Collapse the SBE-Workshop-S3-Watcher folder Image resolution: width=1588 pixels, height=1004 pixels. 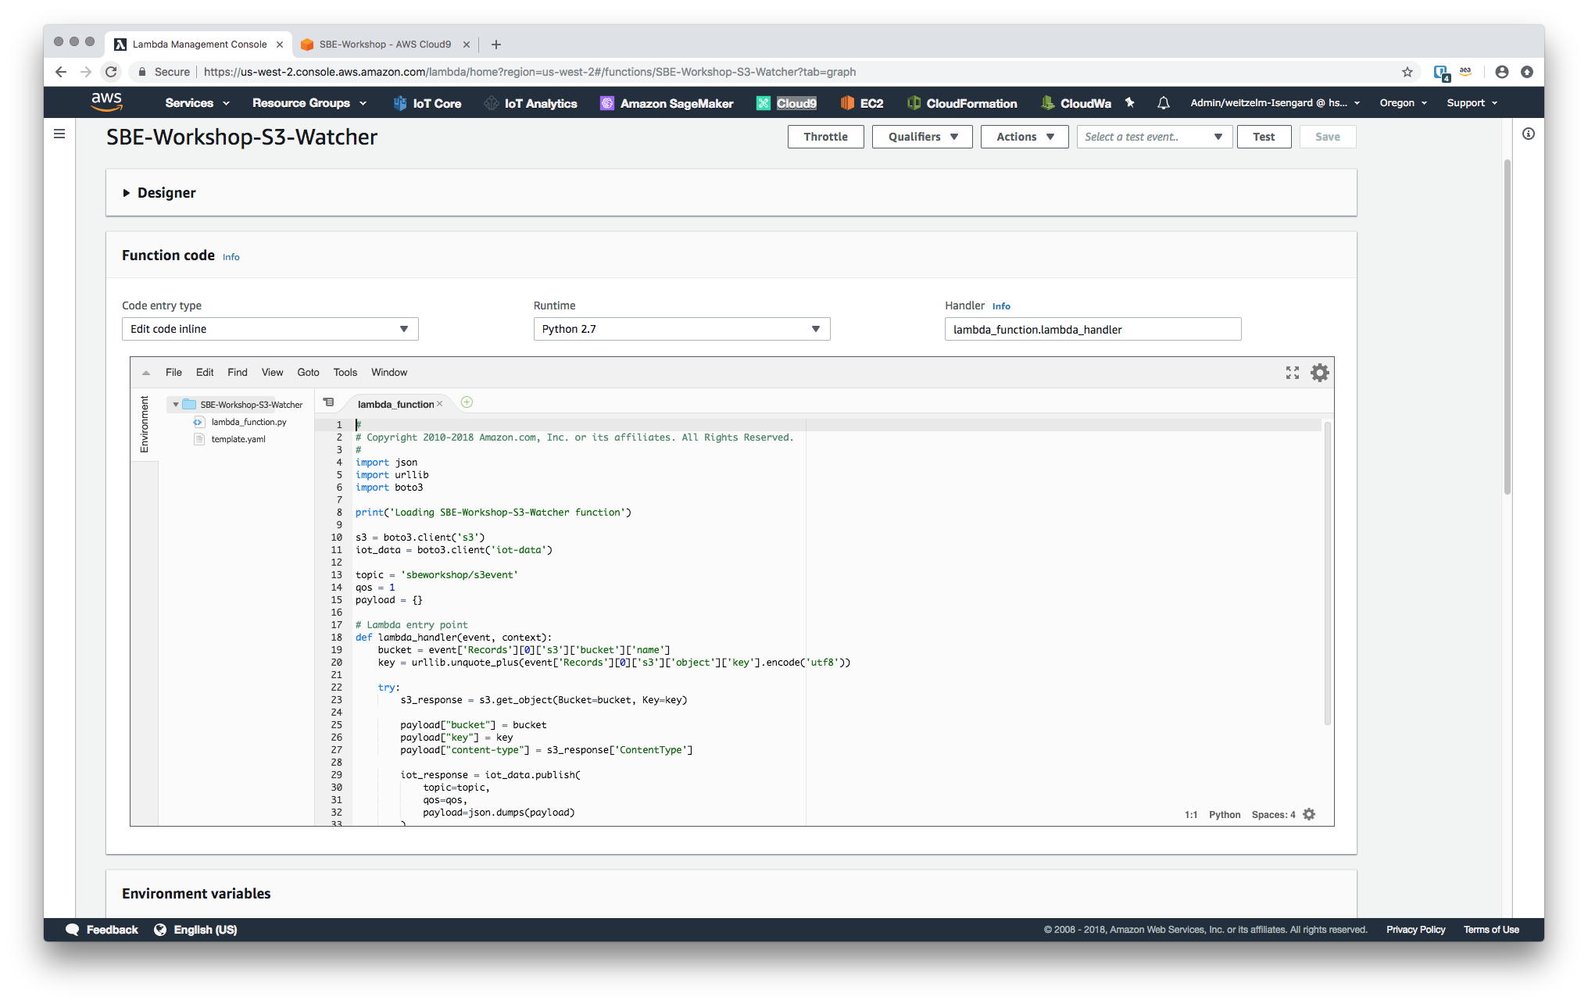click(x=176, y=405)
